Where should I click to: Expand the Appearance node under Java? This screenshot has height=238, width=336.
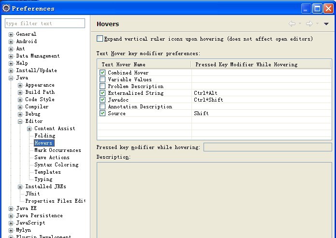pos(20,85)
